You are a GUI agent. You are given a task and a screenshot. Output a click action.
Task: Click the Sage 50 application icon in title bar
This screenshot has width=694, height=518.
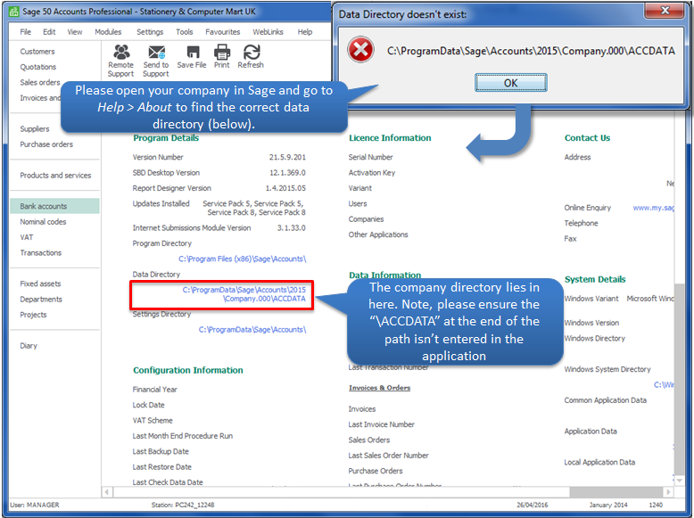(14, 12)
